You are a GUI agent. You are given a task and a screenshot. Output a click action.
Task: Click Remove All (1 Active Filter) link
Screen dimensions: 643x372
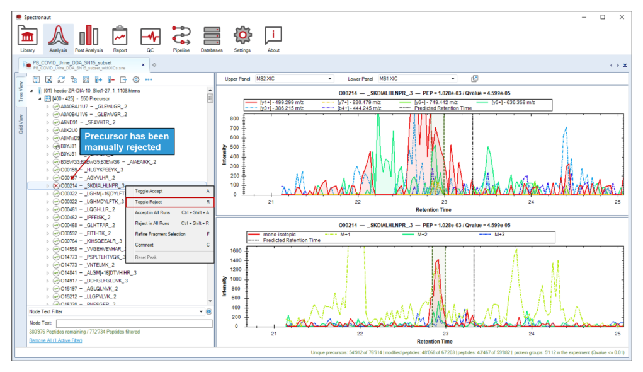[x=55, y=340]
